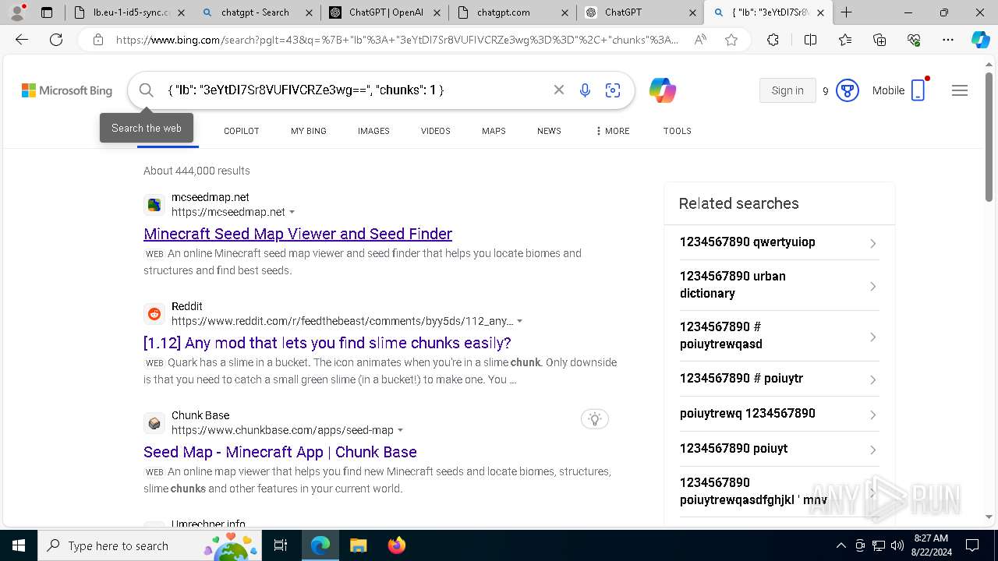Open Browser essentials icon
This screenshot has height=561, width=998.
point(914,40)
